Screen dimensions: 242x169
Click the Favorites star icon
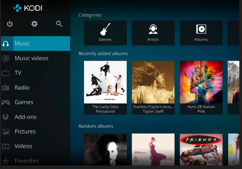(x=5, y=161)
